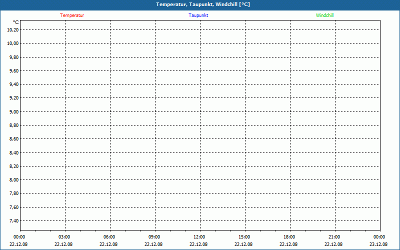
Task: Click the 15:00 time axis label
Action: pos(244,237)
